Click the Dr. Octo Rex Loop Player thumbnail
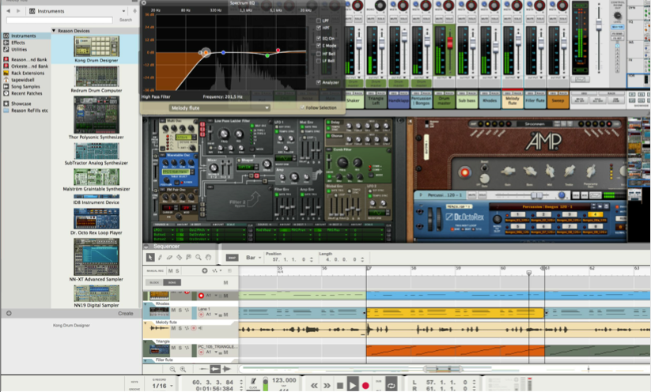The width and height of the screenshot is (651, 392). (97, 218)
